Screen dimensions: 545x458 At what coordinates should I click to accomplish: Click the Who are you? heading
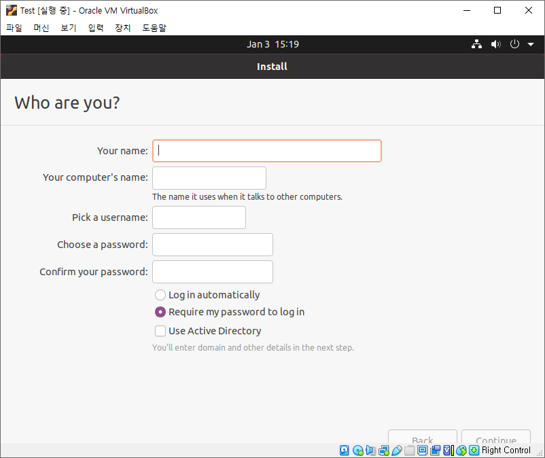click(x=67, y=103)
